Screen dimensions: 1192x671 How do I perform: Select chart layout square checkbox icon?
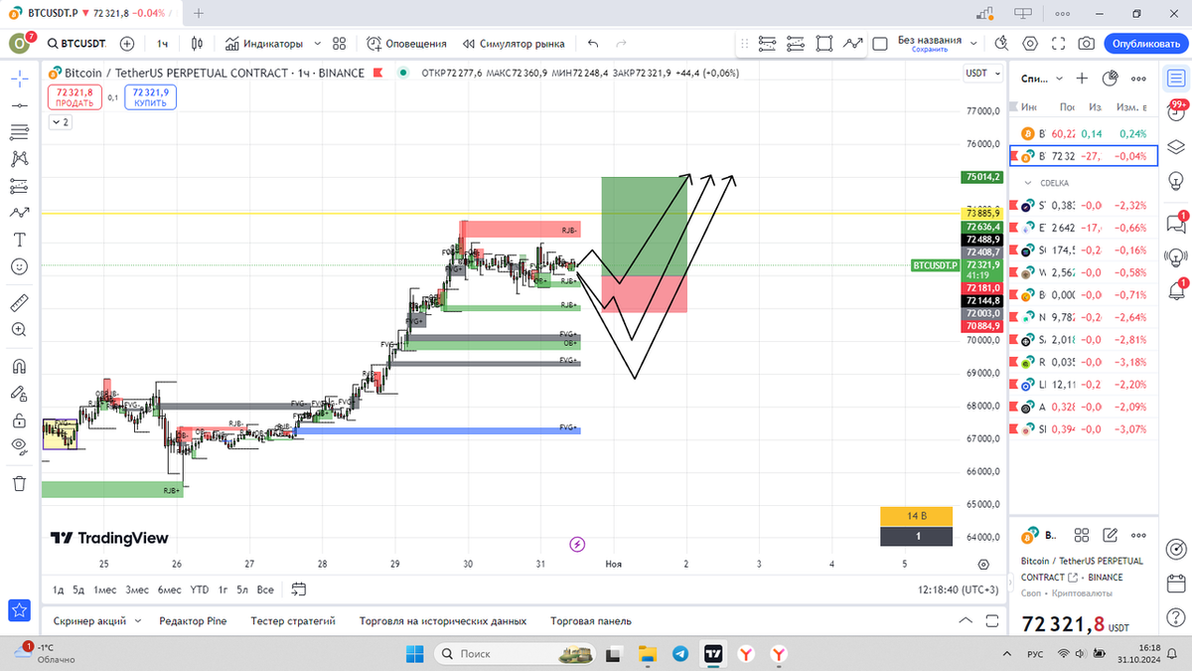(880, 44)
